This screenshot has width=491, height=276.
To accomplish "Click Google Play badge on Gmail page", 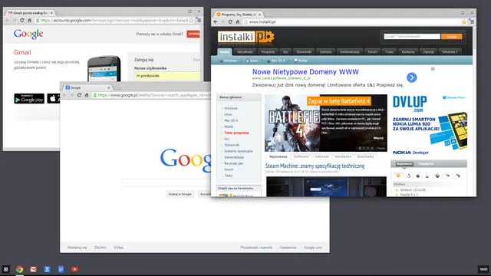I will click(29, 99).
